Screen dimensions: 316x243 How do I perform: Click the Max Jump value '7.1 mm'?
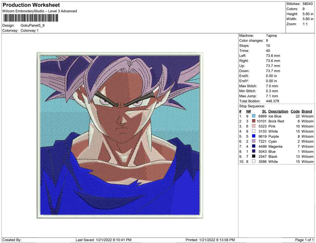click(272, 96)
